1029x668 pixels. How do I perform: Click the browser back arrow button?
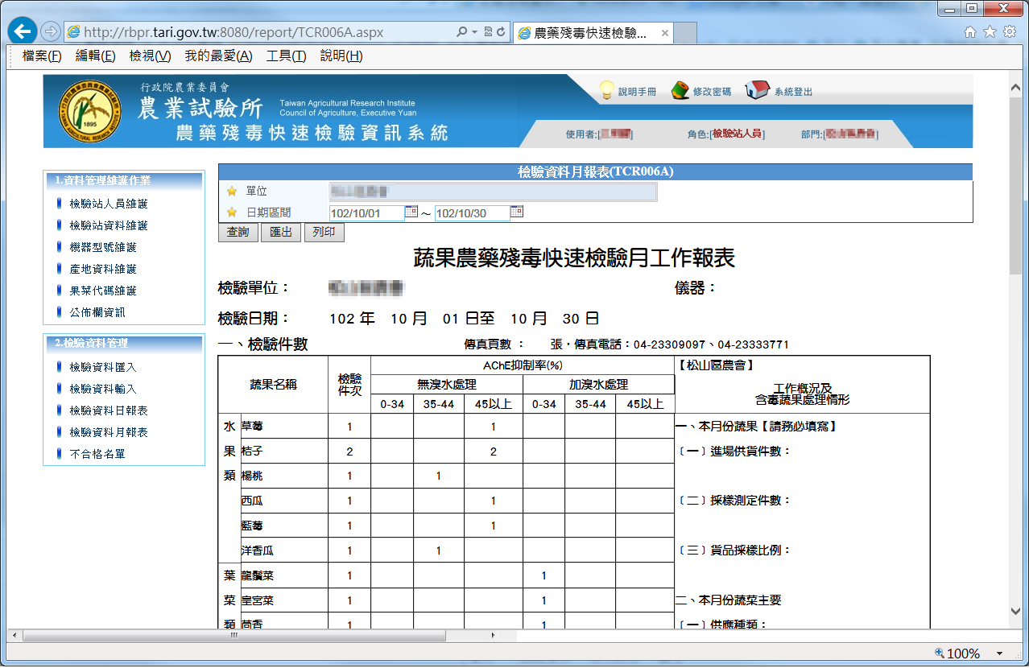click(x=23, y=32)
